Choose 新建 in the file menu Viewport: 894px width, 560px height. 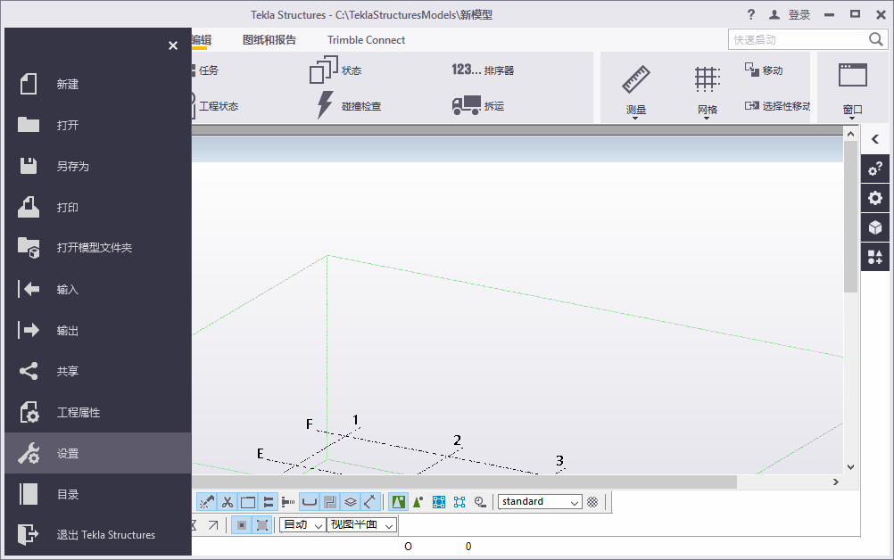pyautogui.click(x=98, y=85)
